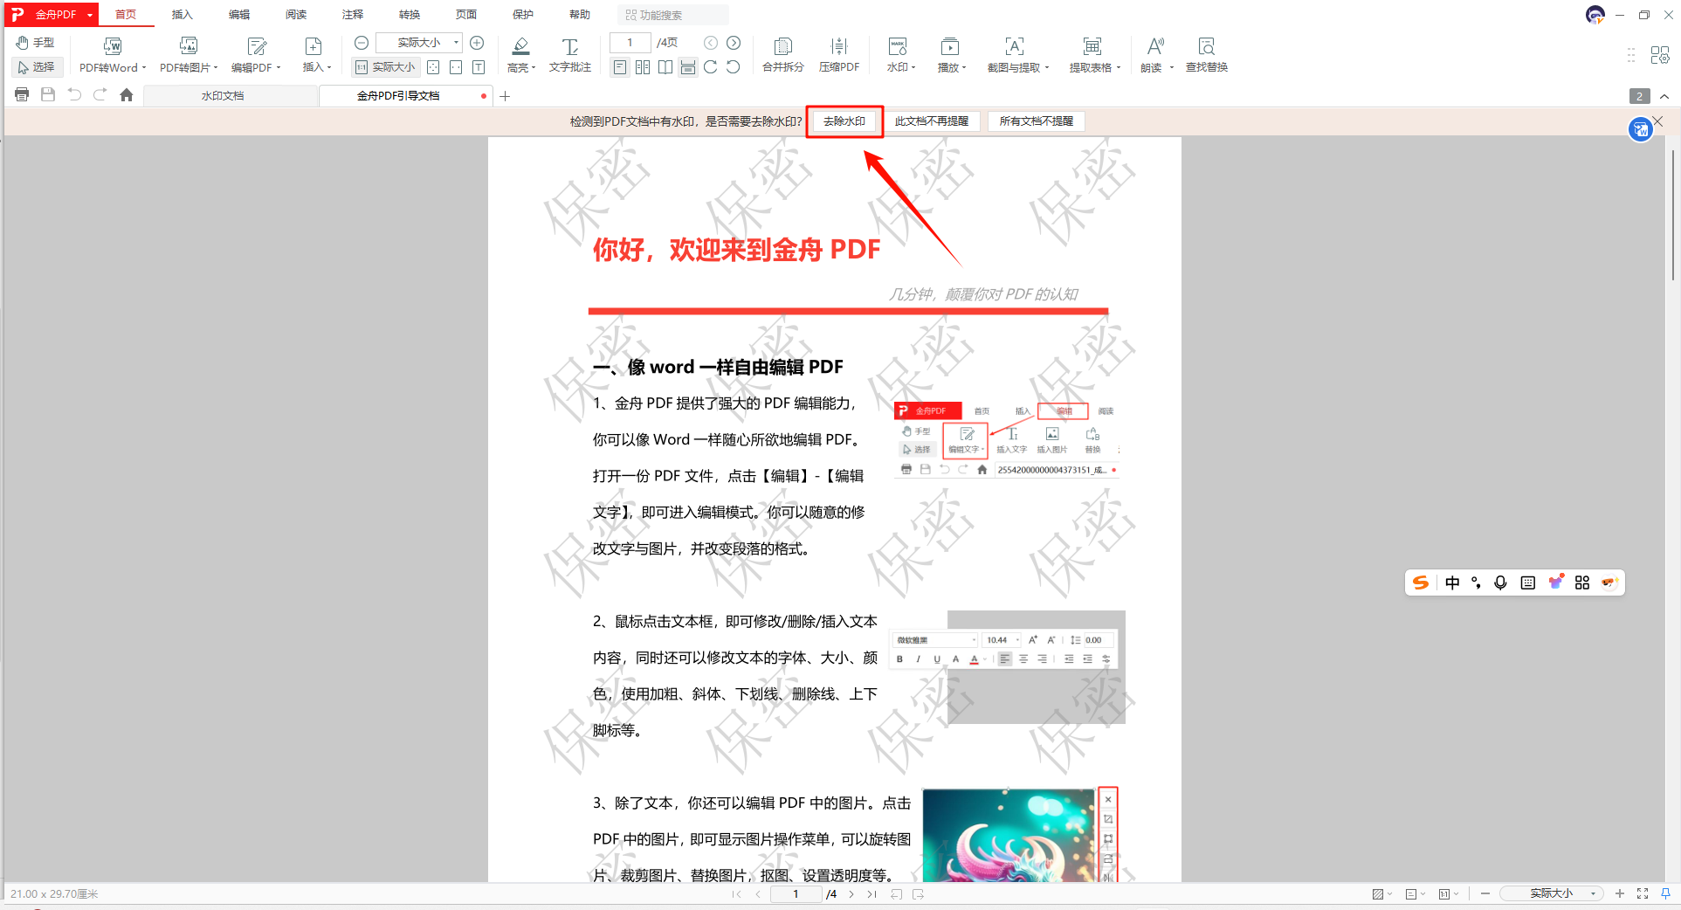Open PDF转Word conversion

112,55
